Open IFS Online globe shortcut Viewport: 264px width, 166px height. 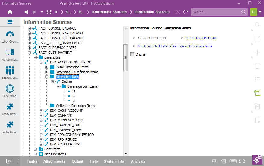click(10, 91)
